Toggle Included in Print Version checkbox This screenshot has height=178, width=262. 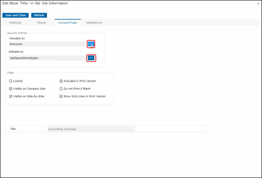tap(61, 81)
